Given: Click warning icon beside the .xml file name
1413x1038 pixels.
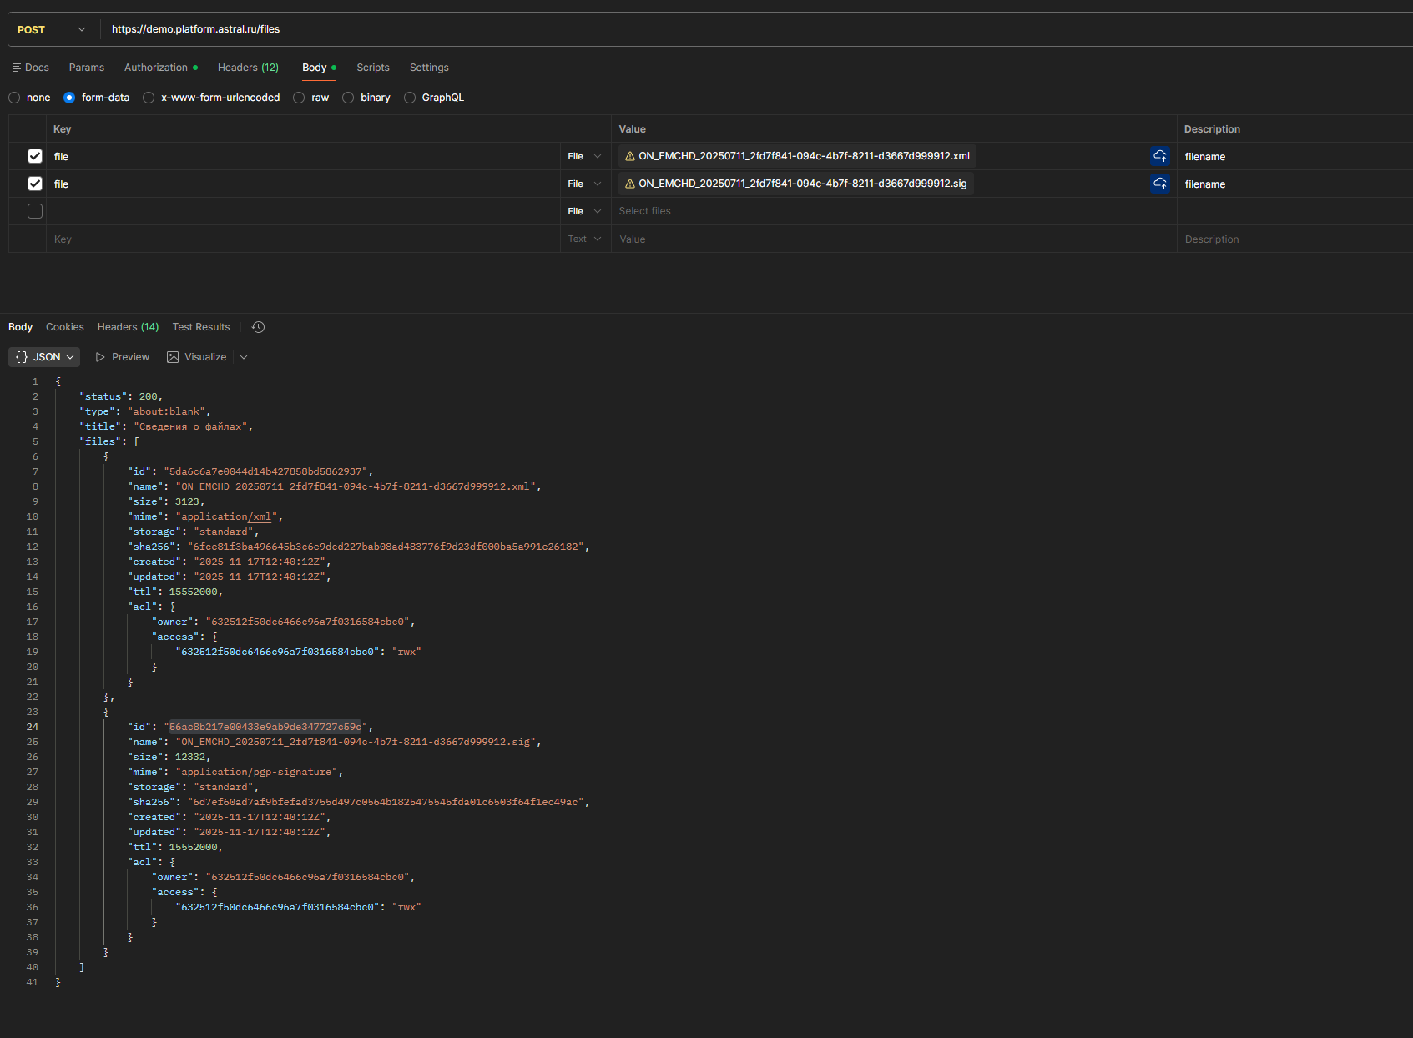Looking at the screenshot, I should point(630,156).
